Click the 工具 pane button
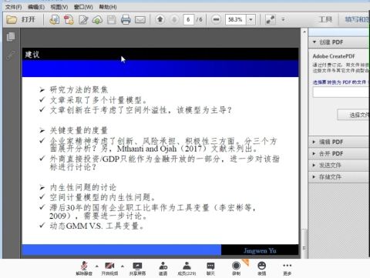This screenshot has height=278, width=370. 325,19
